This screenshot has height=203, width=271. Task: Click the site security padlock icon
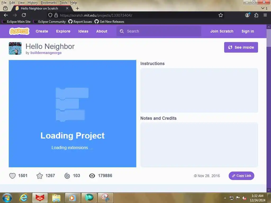(56, 15)
